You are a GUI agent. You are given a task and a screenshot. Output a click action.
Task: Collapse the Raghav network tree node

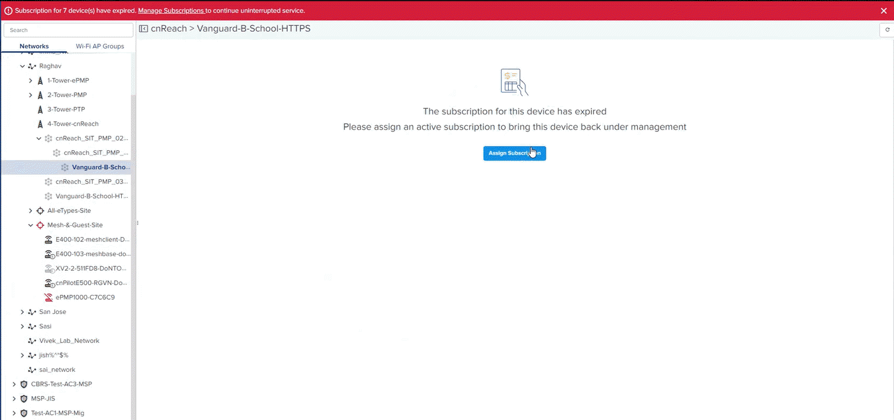[22, 66]
